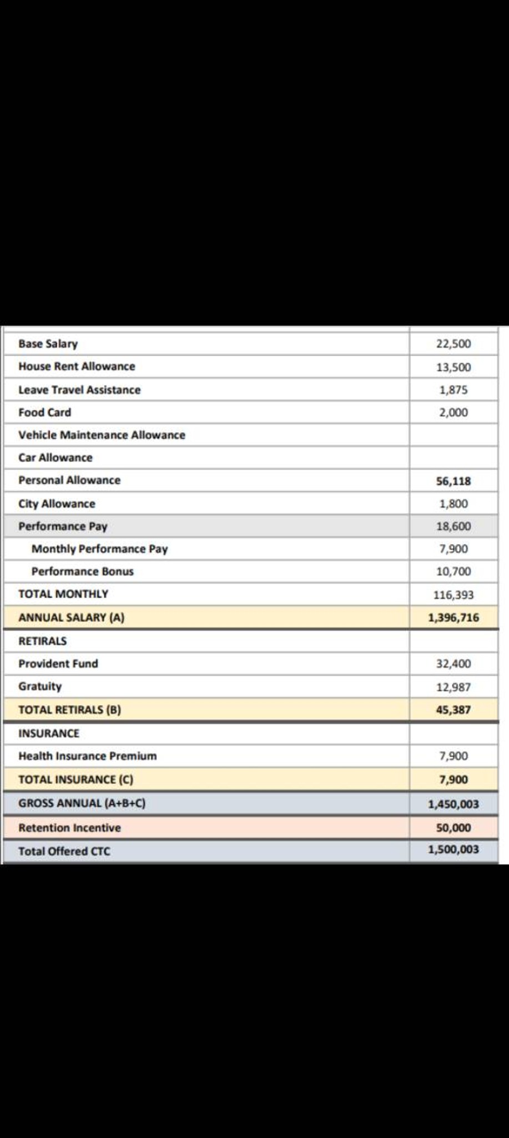Click the City Allowance value 1,800

453,504
